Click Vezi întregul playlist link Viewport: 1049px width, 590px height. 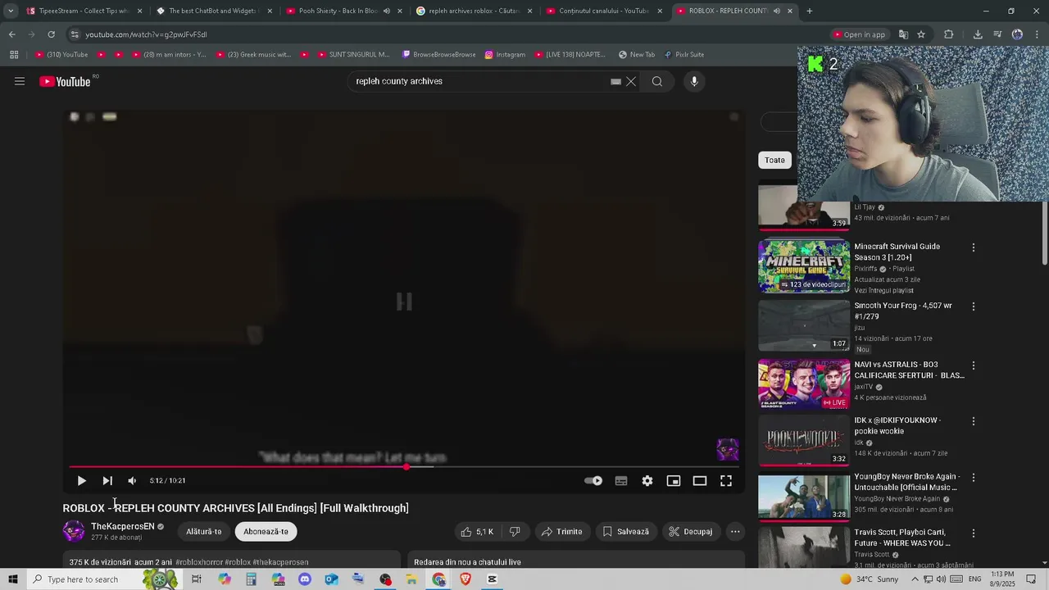[883, 290]
